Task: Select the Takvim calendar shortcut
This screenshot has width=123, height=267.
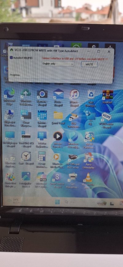Action: (42, 119)
